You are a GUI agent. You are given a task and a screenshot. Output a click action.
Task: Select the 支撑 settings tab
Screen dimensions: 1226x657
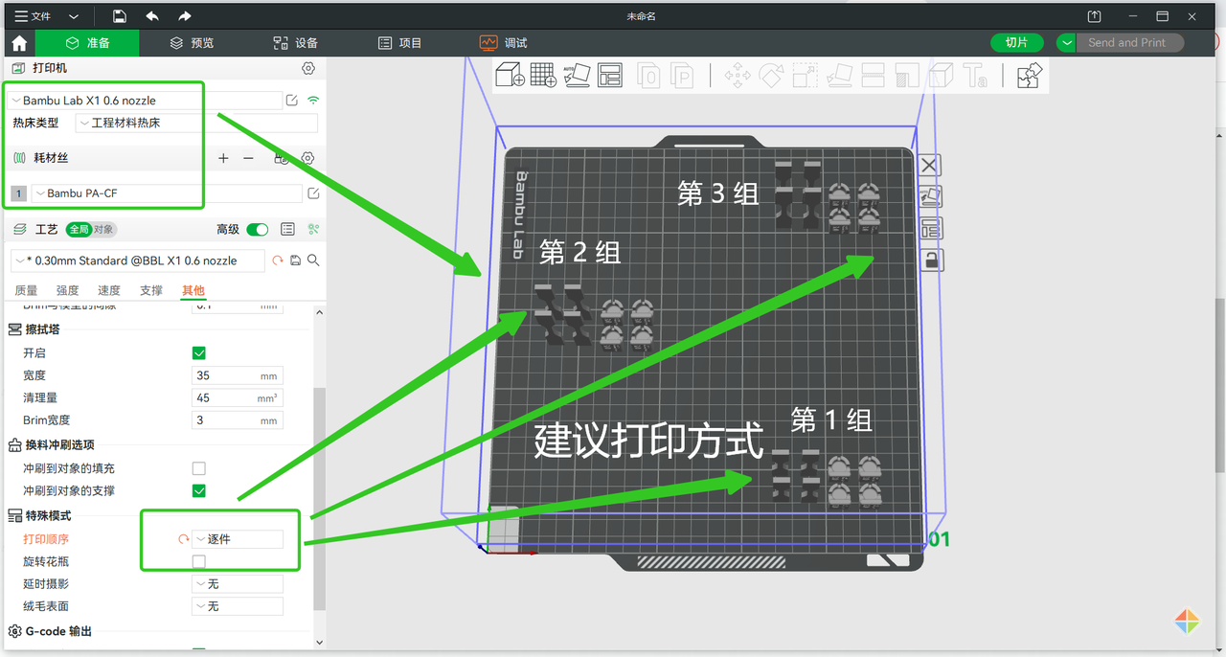(151, 290)
